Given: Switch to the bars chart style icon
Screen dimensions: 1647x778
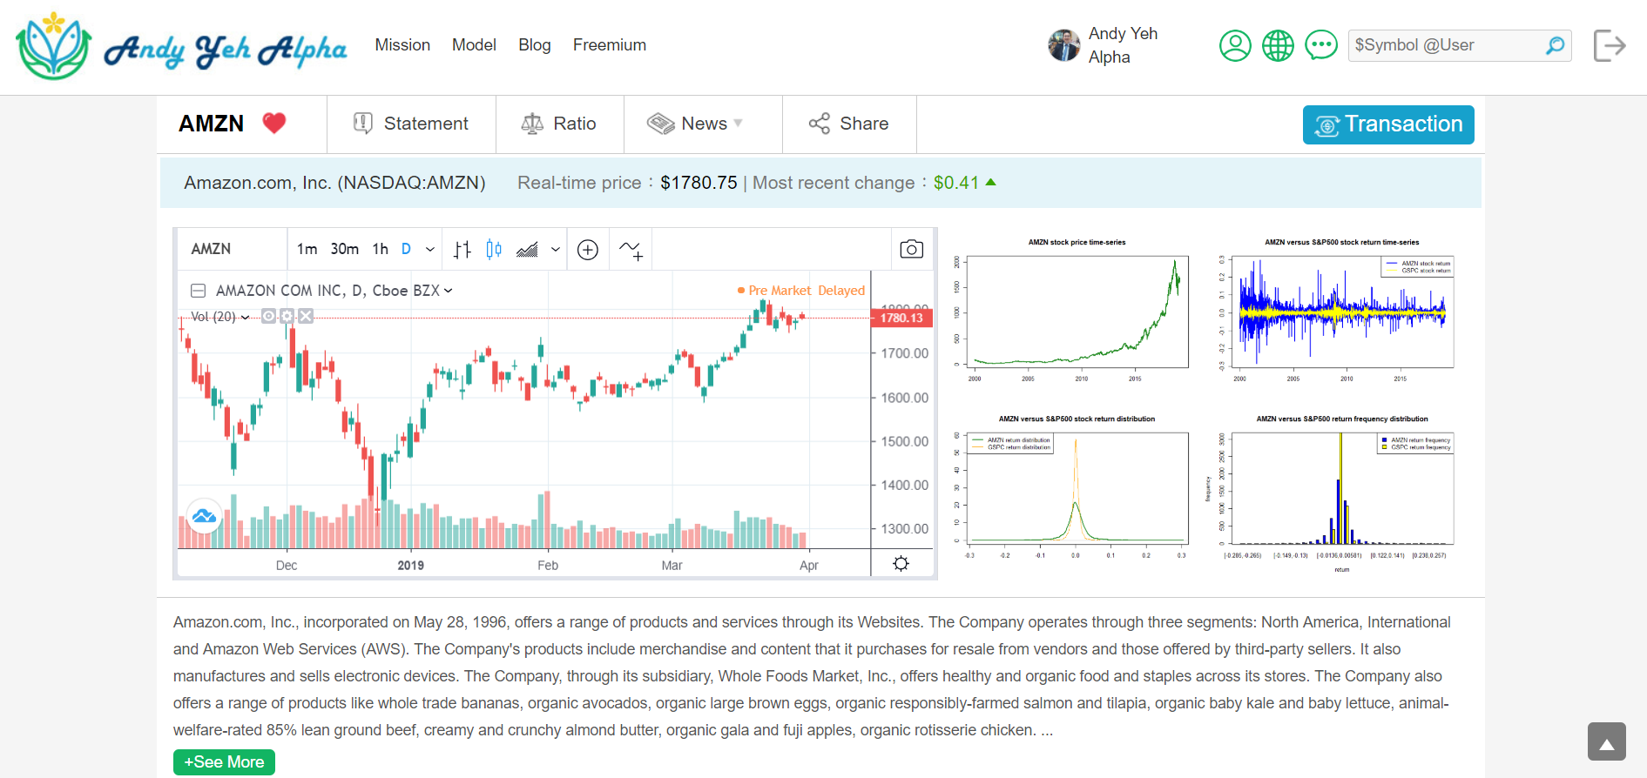Looking at the screenshot, I should click(462, 250).
